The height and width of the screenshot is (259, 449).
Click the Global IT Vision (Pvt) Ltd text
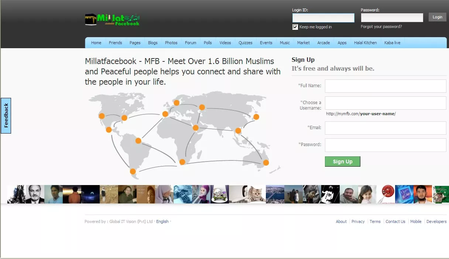pyautogui.click(x=131, y=221)
